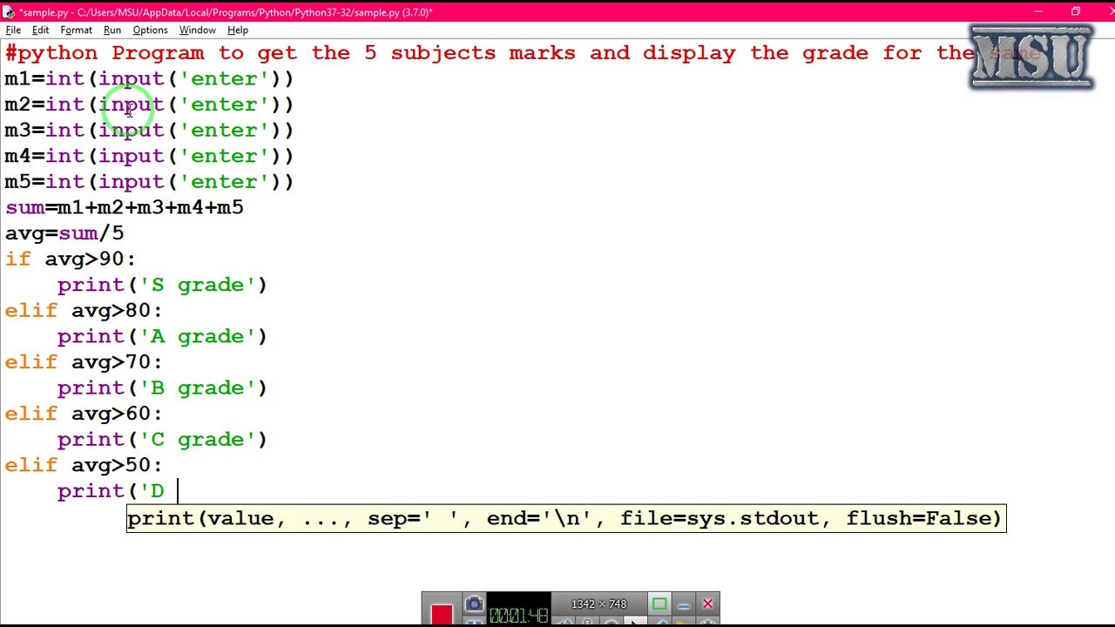Close the recorder toolbar with the red X

point(707,603)
